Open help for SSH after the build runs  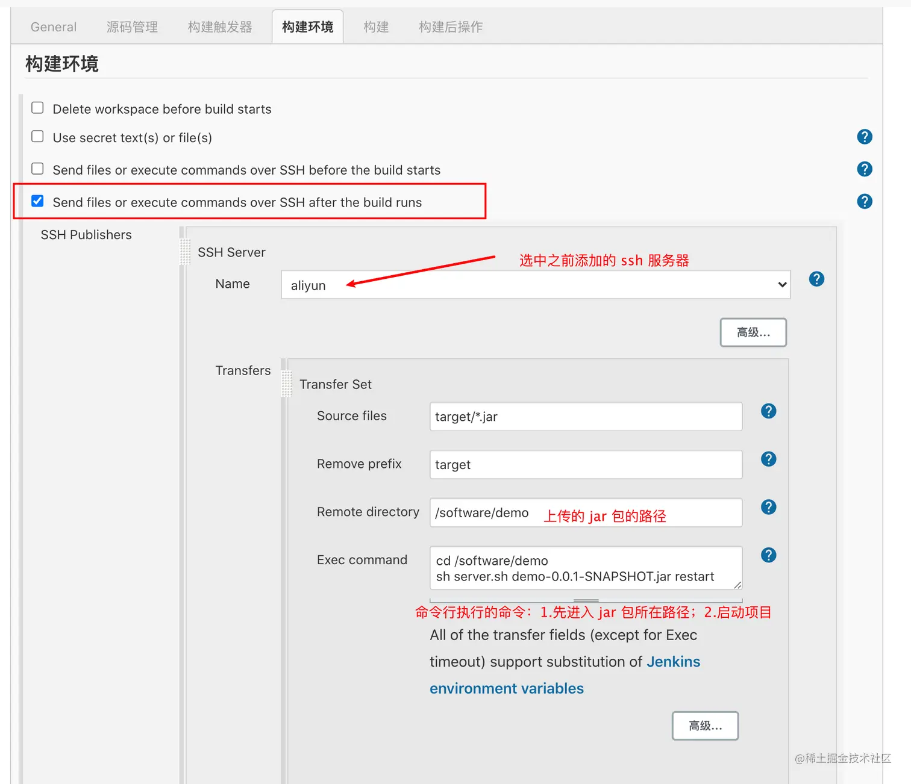click(864, 201)
